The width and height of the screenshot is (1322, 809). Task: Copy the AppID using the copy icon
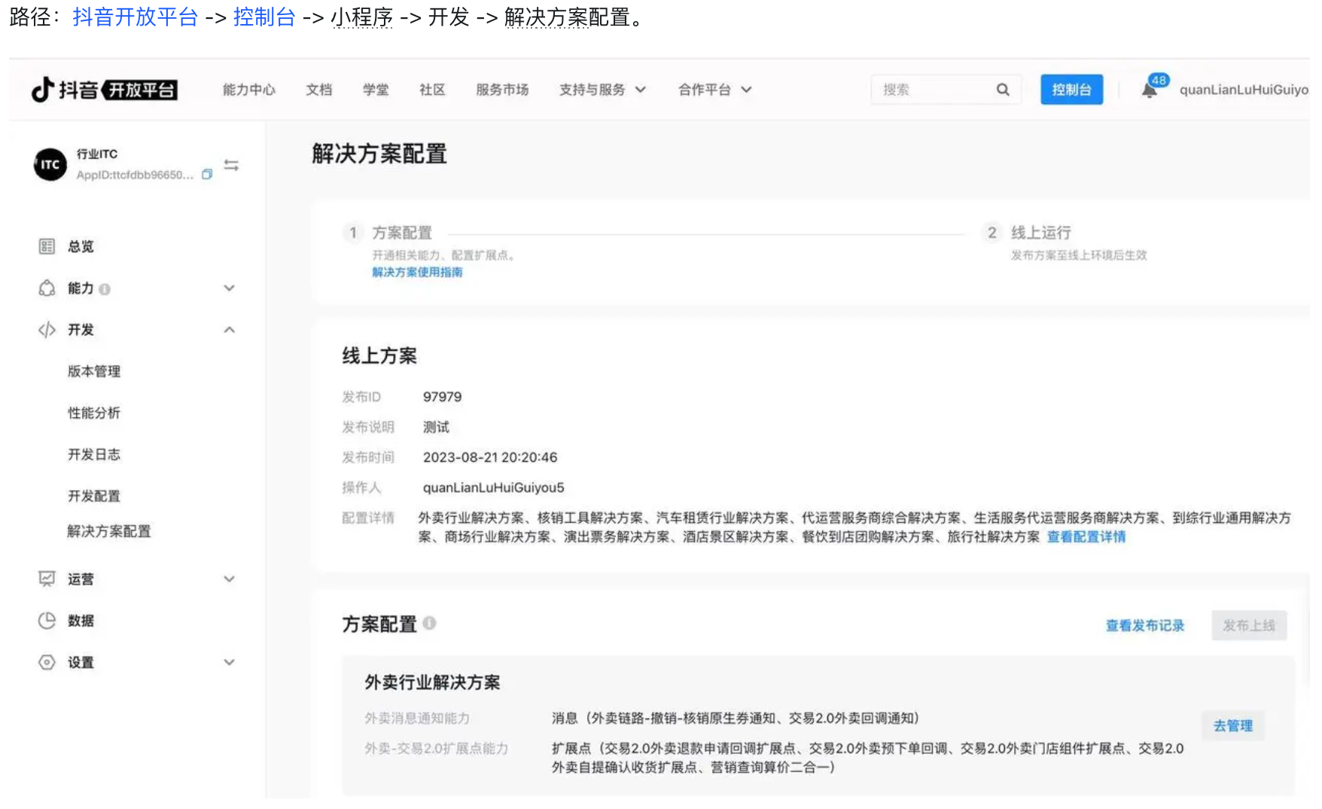click(207, 175)
